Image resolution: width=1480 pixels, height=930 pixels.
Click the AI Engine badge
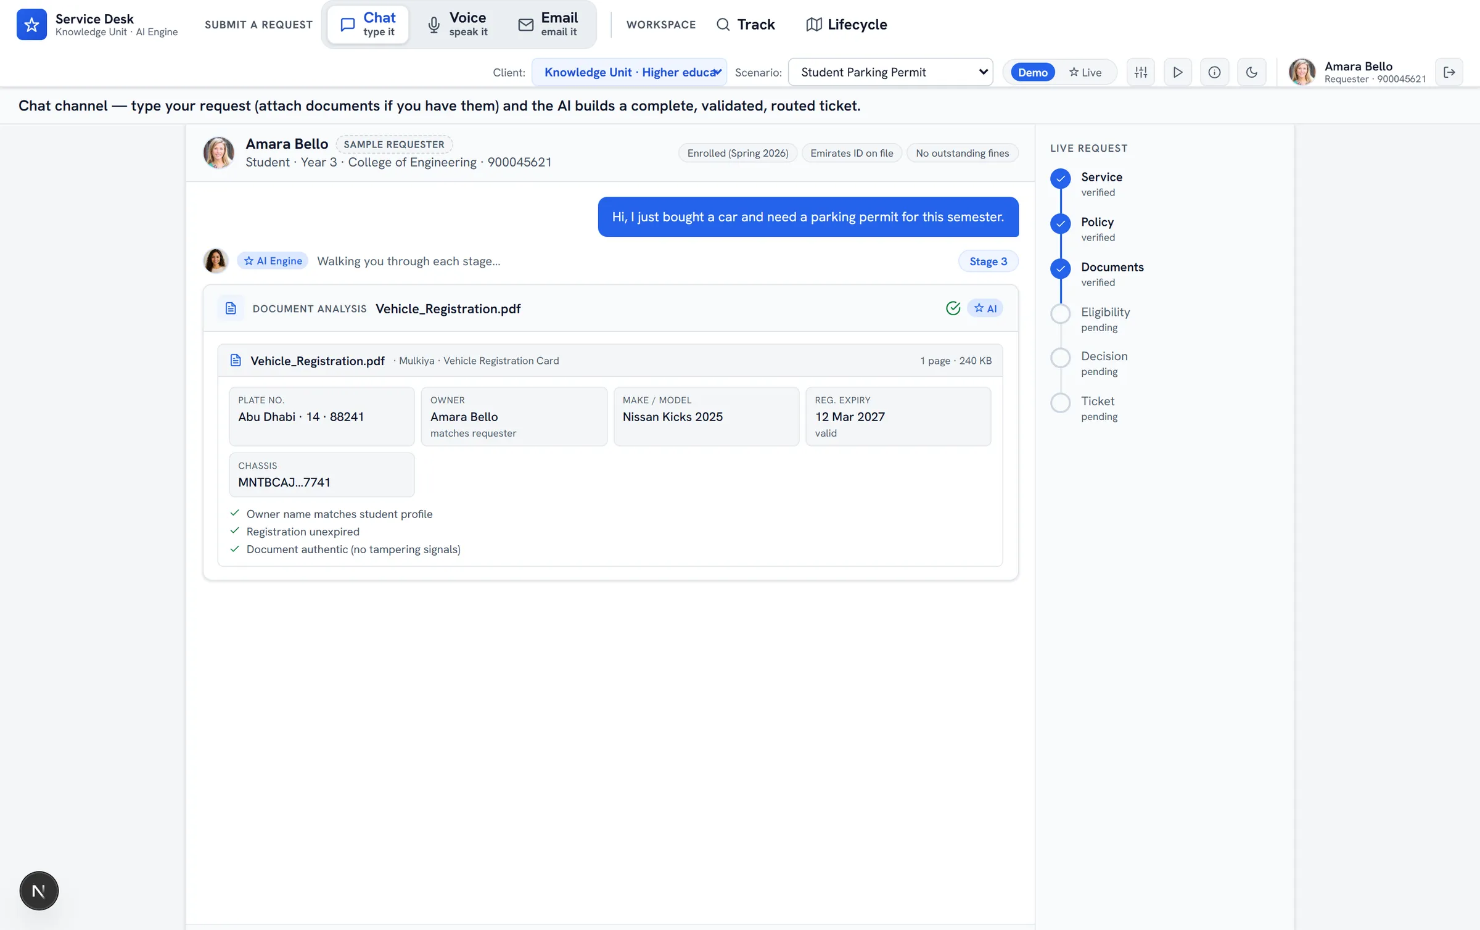(x=273, y=261)
